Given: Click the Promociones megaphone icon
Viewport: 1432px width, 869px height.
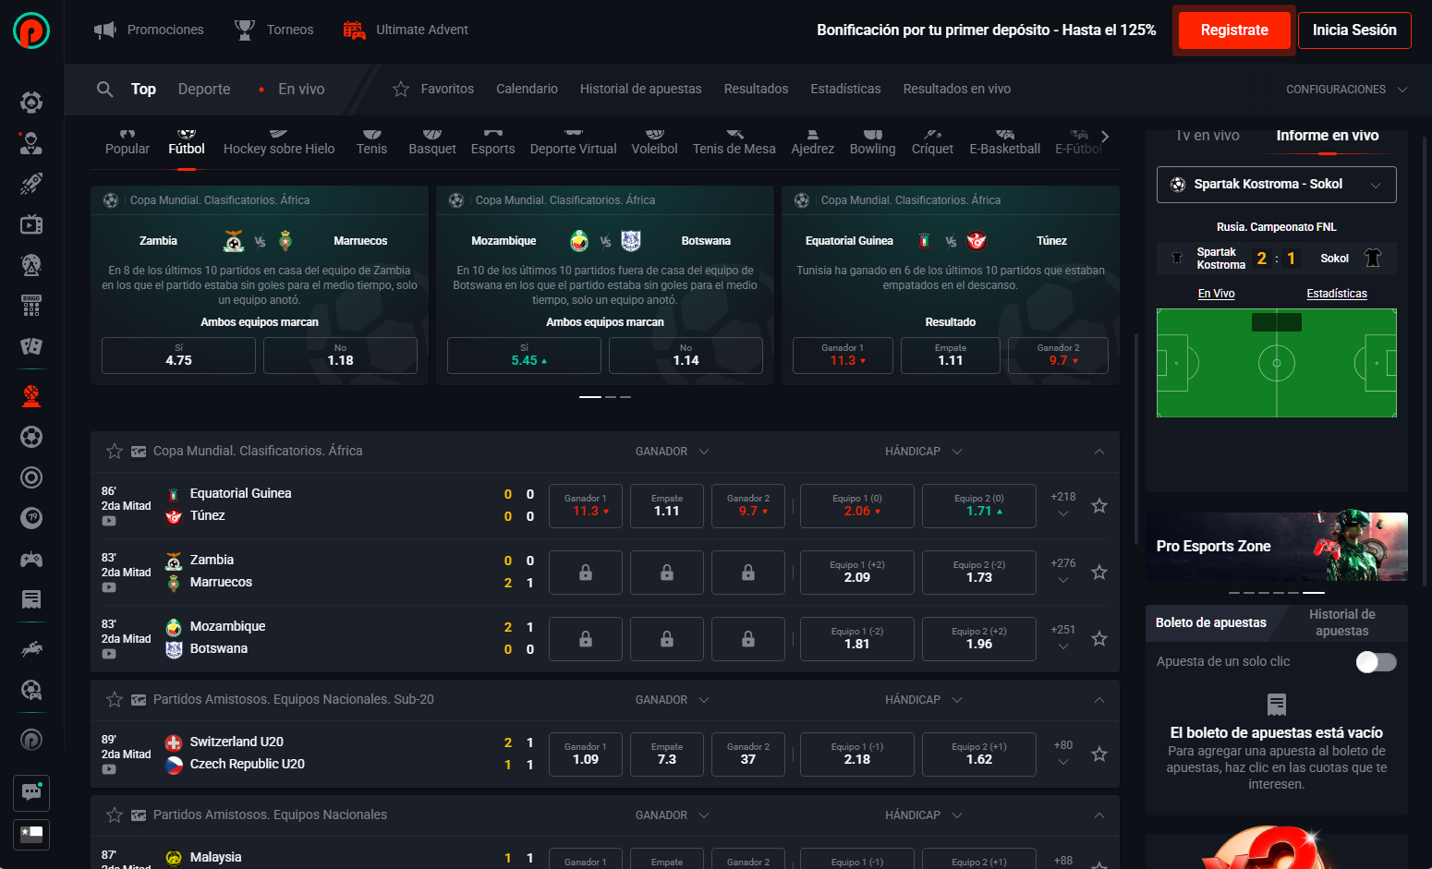Looking at the screenshot, I should coord(105,30).
